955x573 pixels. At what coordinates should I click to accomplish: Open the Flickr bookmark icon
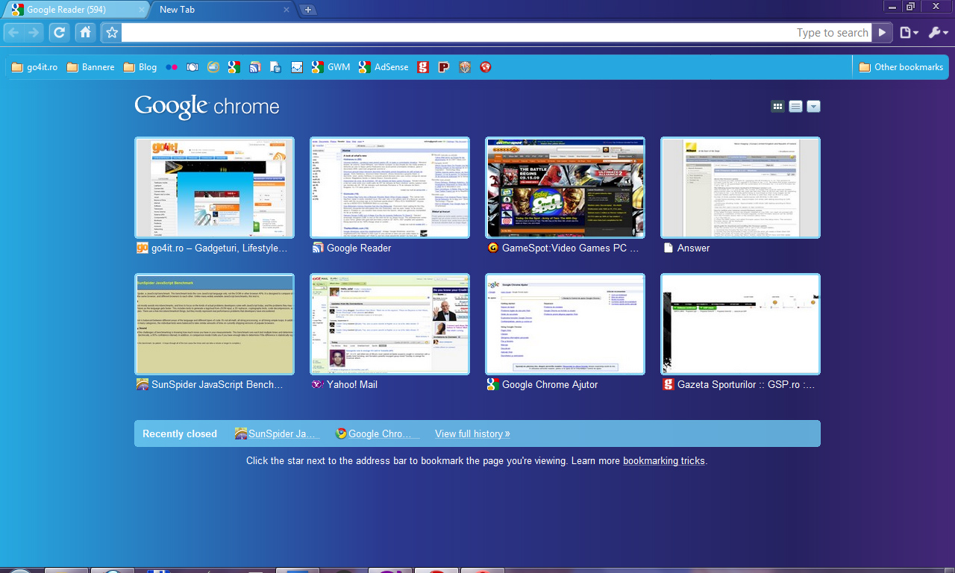172,67
